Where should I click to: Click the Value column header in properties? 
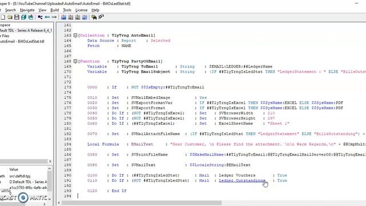[x=14, y=169]
